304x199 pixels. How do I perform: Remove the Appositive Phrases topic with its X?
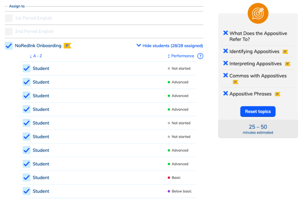tap(225, 93)
